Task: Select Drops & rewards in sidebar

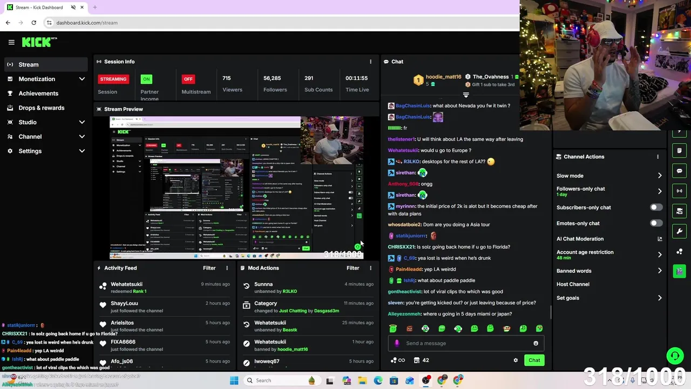Action: coord(46,108)
